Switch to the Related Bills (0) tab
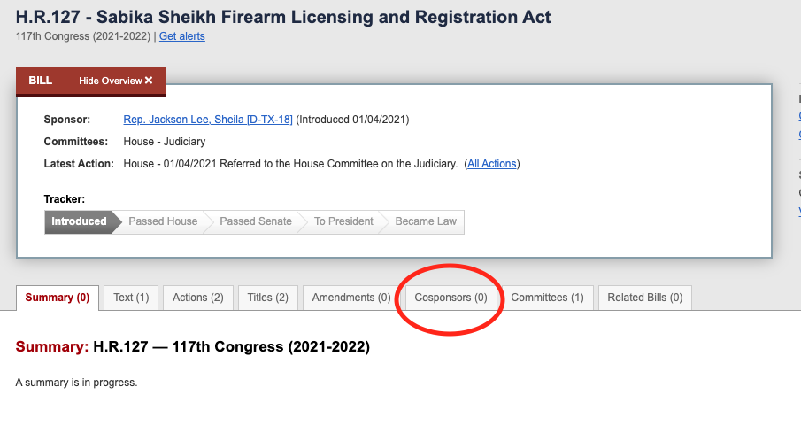The width and height of the screenshot is (801, 426). point(644,298)
